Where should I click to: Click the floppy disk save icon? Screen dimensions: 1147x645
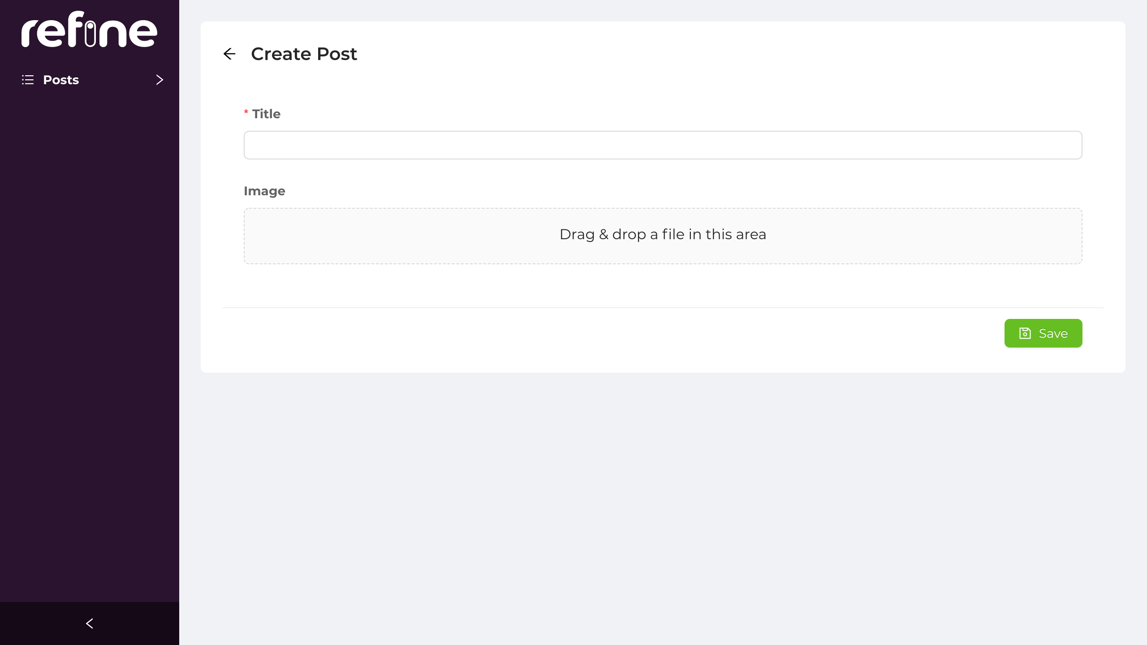(1026, 333)
